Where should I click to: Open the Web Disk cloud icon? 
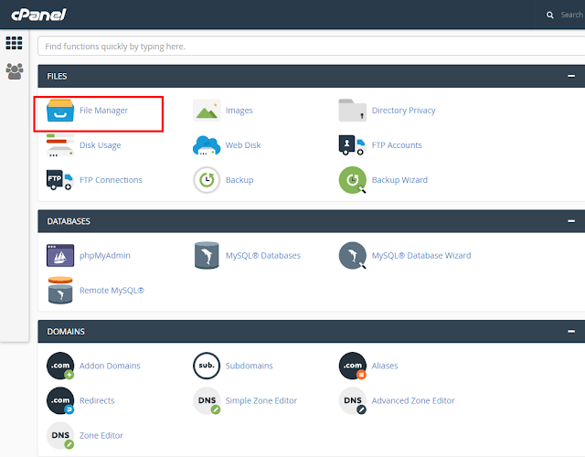point(207,145)
